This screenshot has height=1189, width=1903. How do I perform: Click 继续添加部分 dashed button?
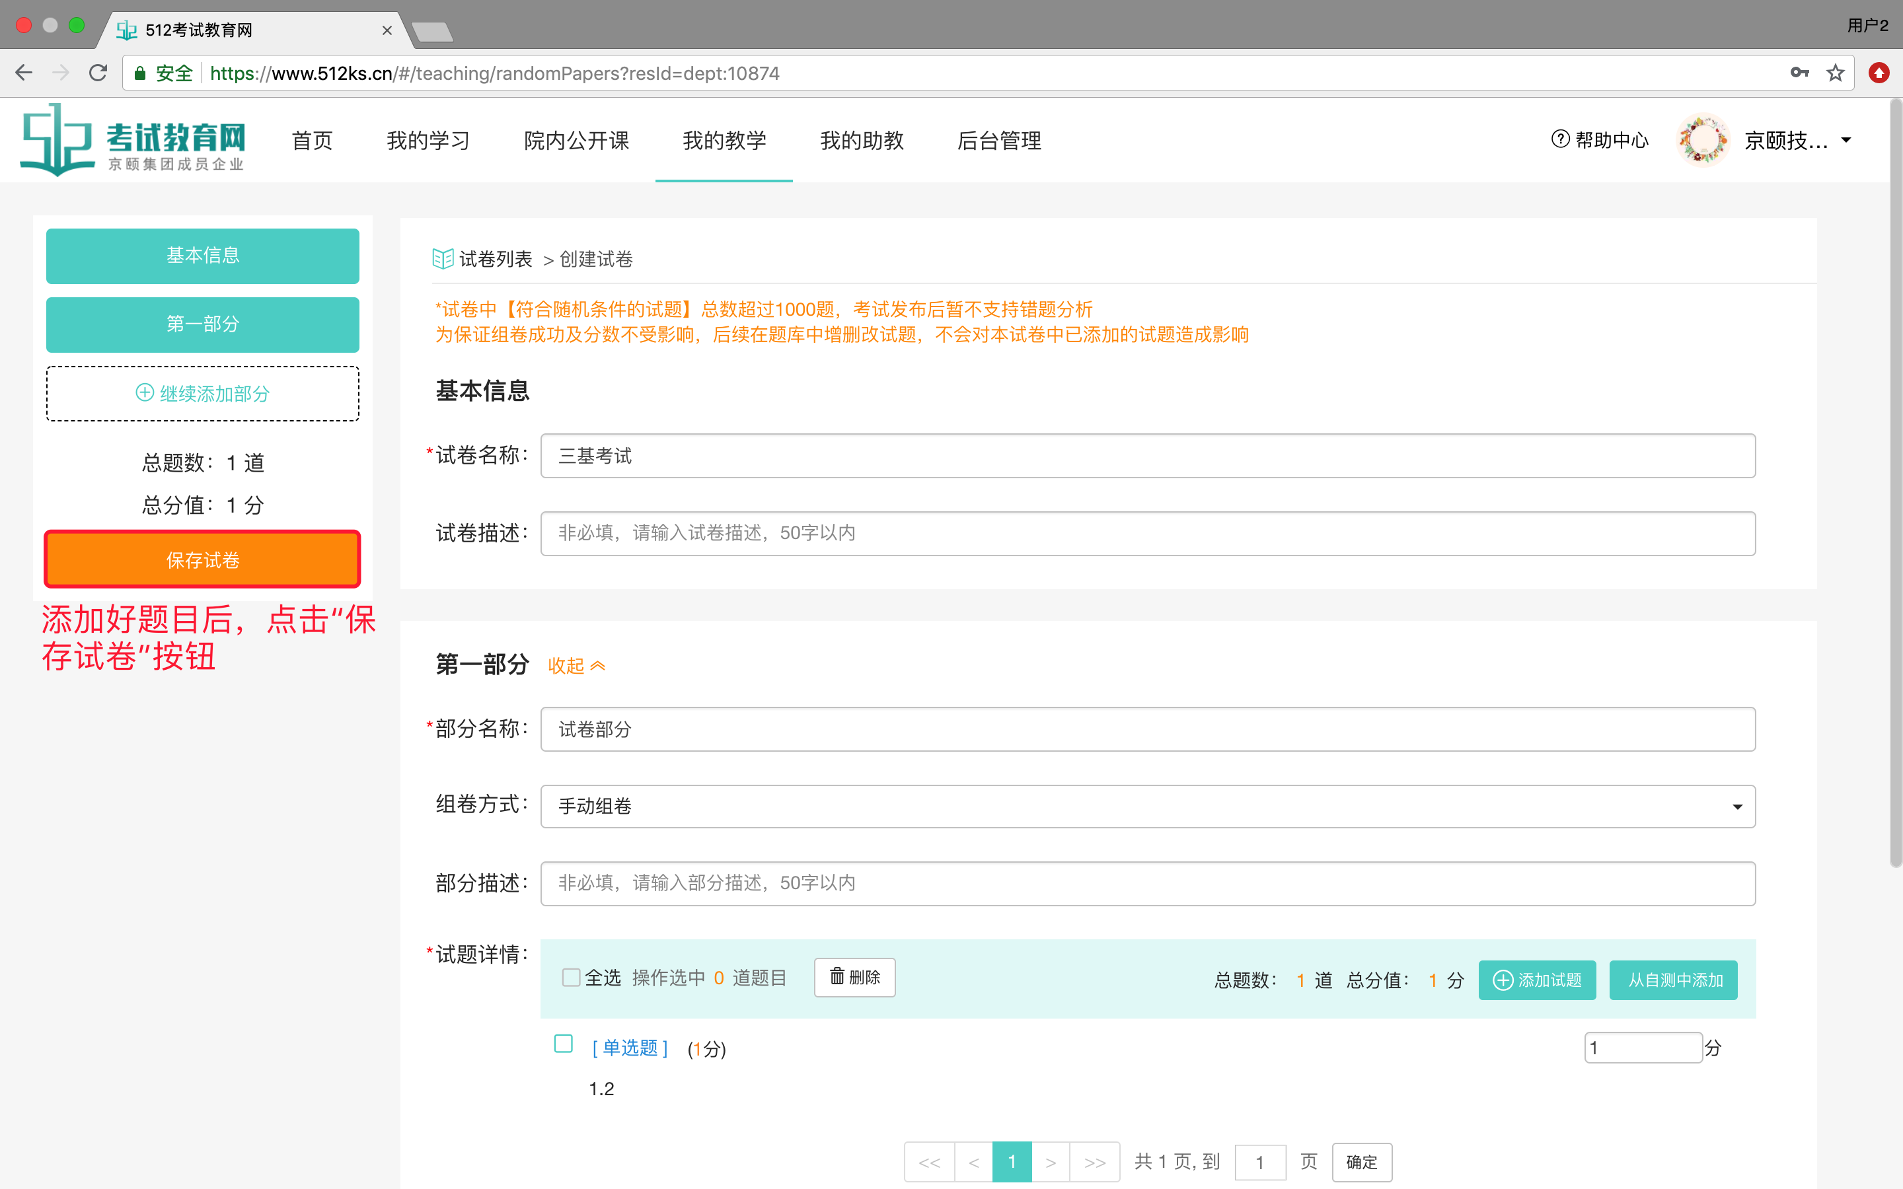[x=203, y=393]
